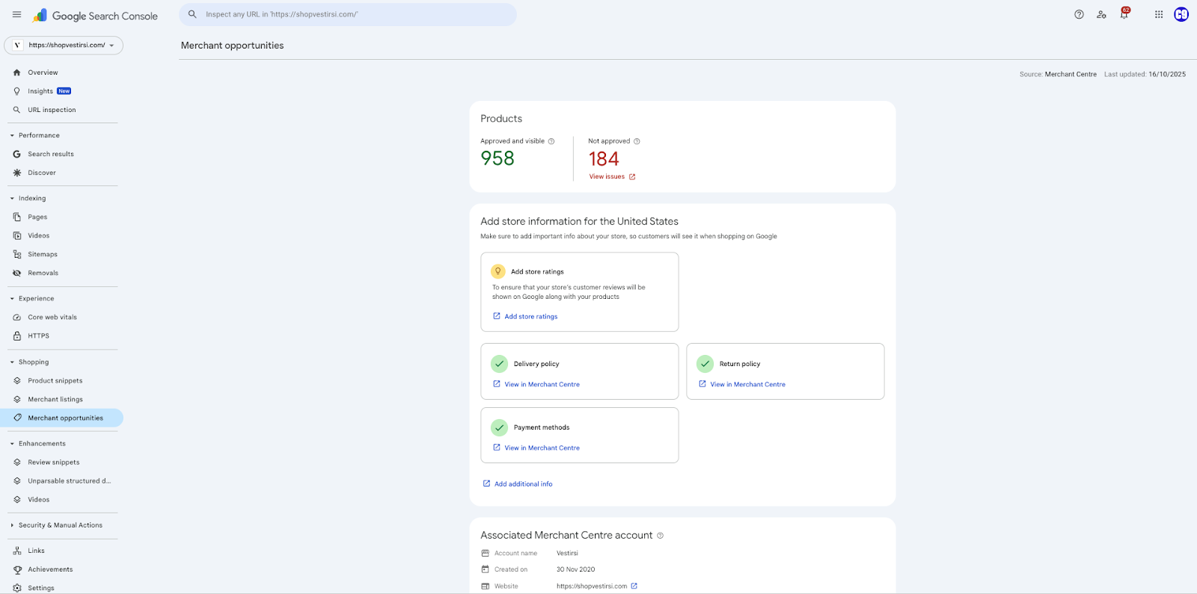Open the Google apps grid
The height and width of the screenshot is (594, 1197).
point(1158,14)
